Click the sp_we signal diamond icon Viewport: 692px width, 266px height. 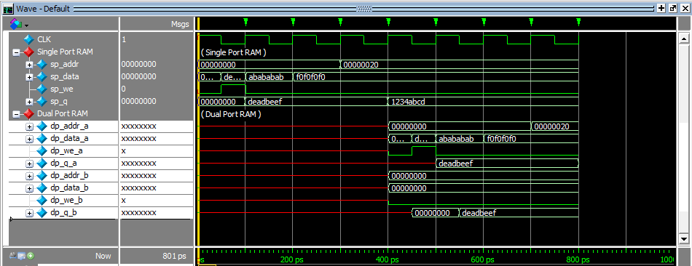point(42,89)
